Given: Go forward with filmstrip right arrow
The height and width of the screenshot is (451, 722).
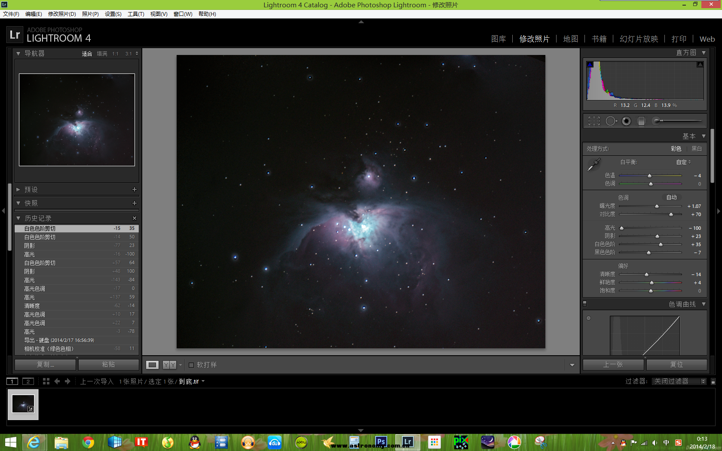Looking at the screenshot, I should pyautogui.click(x=67, y=381).
